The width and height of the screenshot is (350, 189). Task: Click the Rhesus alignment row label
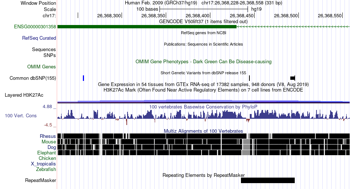click(x=48, y=136)
